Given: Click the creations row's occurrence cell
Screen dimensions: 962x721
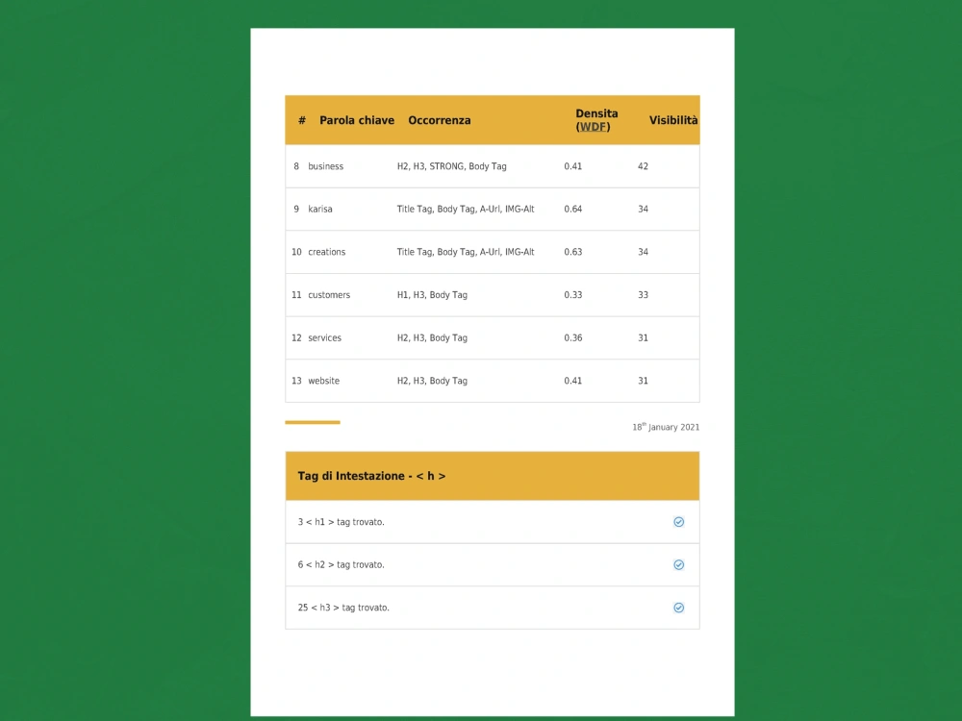Looking at the screenshot, I should coord(466,252).
